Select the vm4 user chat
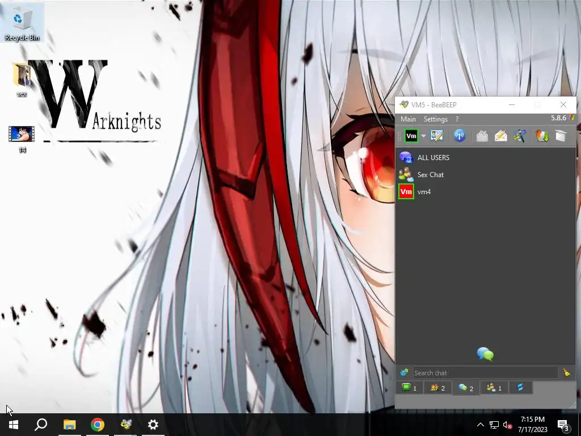This screenshot has width=581, height=436. coord(486,192)
